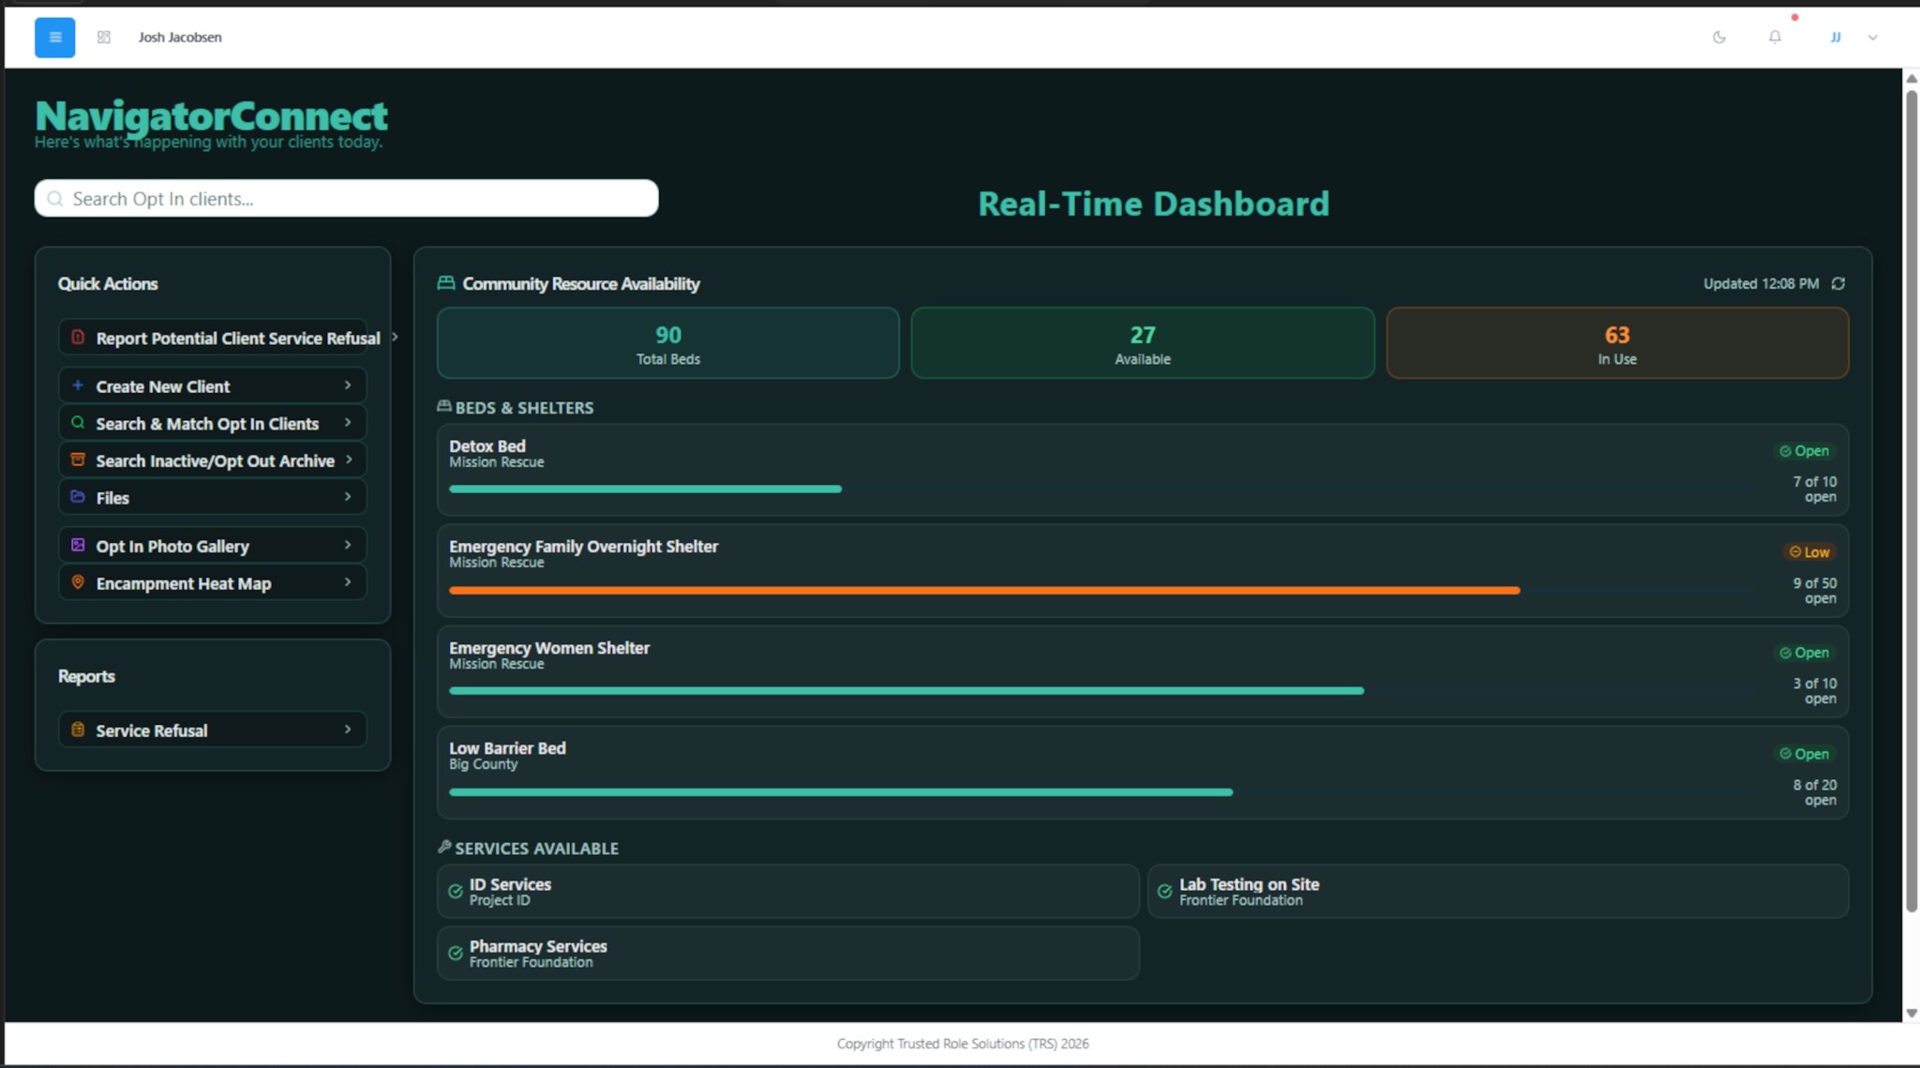This screenshot has height=1068, width=1920.
Task: Refresh the Community Resource Availability data
Action: click(x=1837, y=283)
